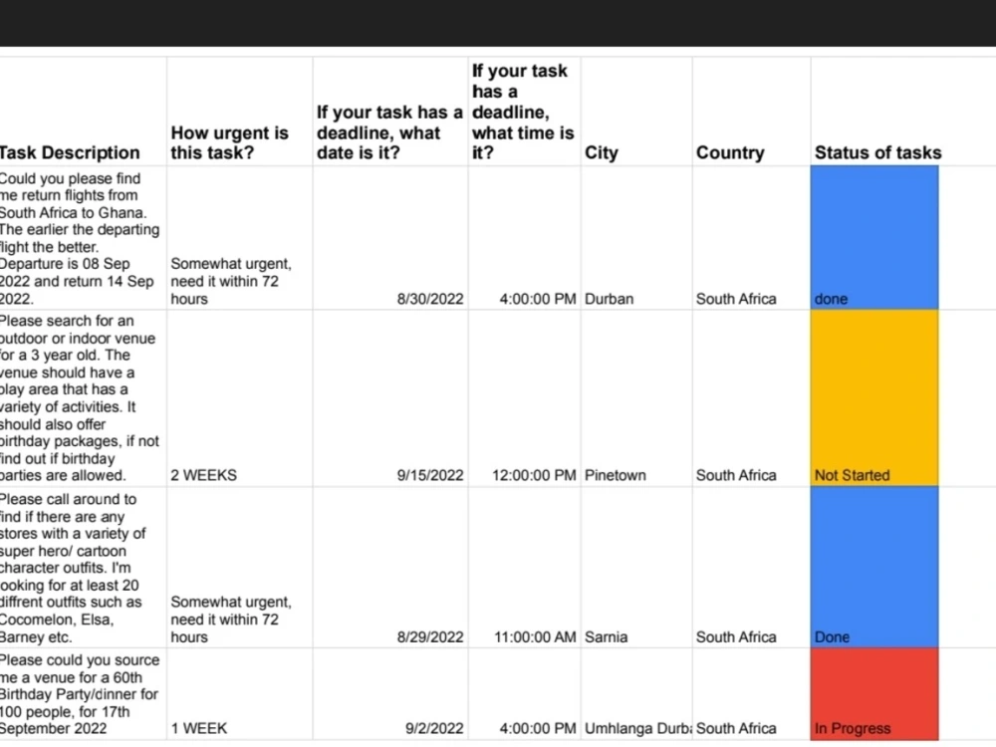996x747 pixels.
Task: Open the Ghana return flights task description
Action: point(83,238)
